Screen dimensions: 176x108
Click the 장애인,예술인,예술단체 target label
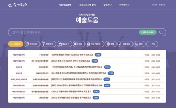click(19, 80)
